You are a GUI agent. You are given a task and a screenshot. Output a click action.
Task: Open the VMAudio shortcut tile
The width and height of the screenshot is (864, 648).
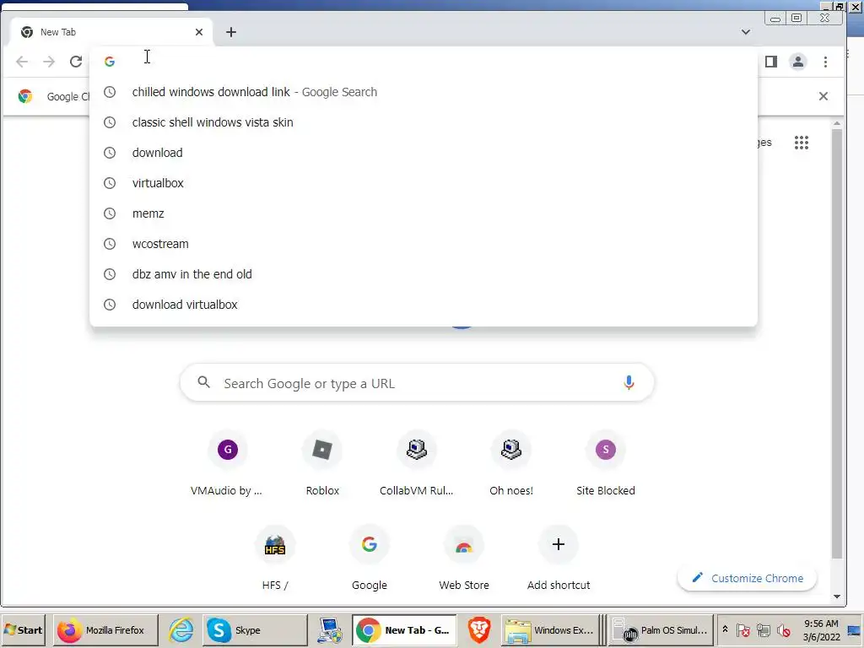click(x=227, y=465)
